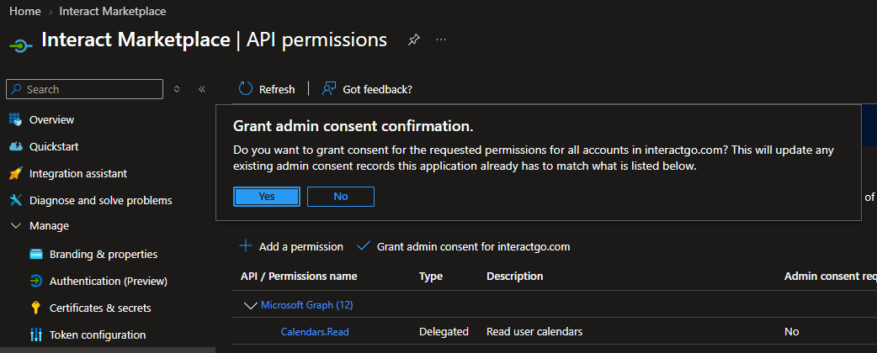Click the Got feedback person icon
This screenshot has height=353, width=877.
(329, 89)
